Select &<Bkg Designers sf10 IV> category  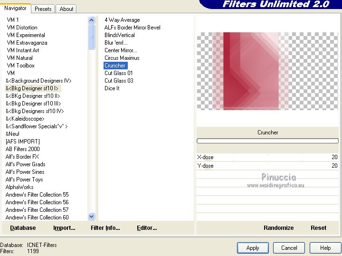pos(35,111)
